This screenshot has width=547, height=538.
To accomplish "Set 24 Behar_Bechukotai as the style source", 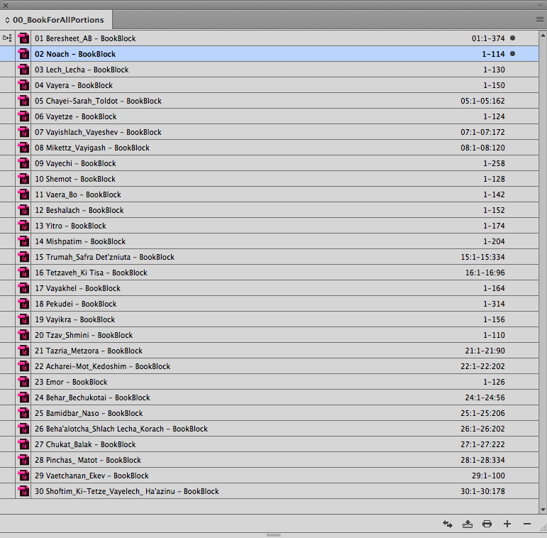I will (7, 397).
